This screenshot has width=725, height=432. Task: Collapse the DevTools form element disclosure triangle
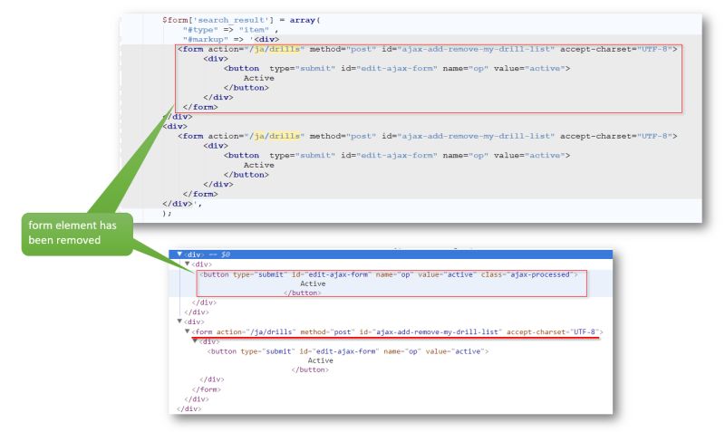click(x=188, y=331)
